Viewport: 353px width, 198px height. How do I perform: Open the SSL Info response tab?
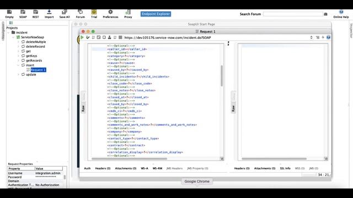(285, 168)
